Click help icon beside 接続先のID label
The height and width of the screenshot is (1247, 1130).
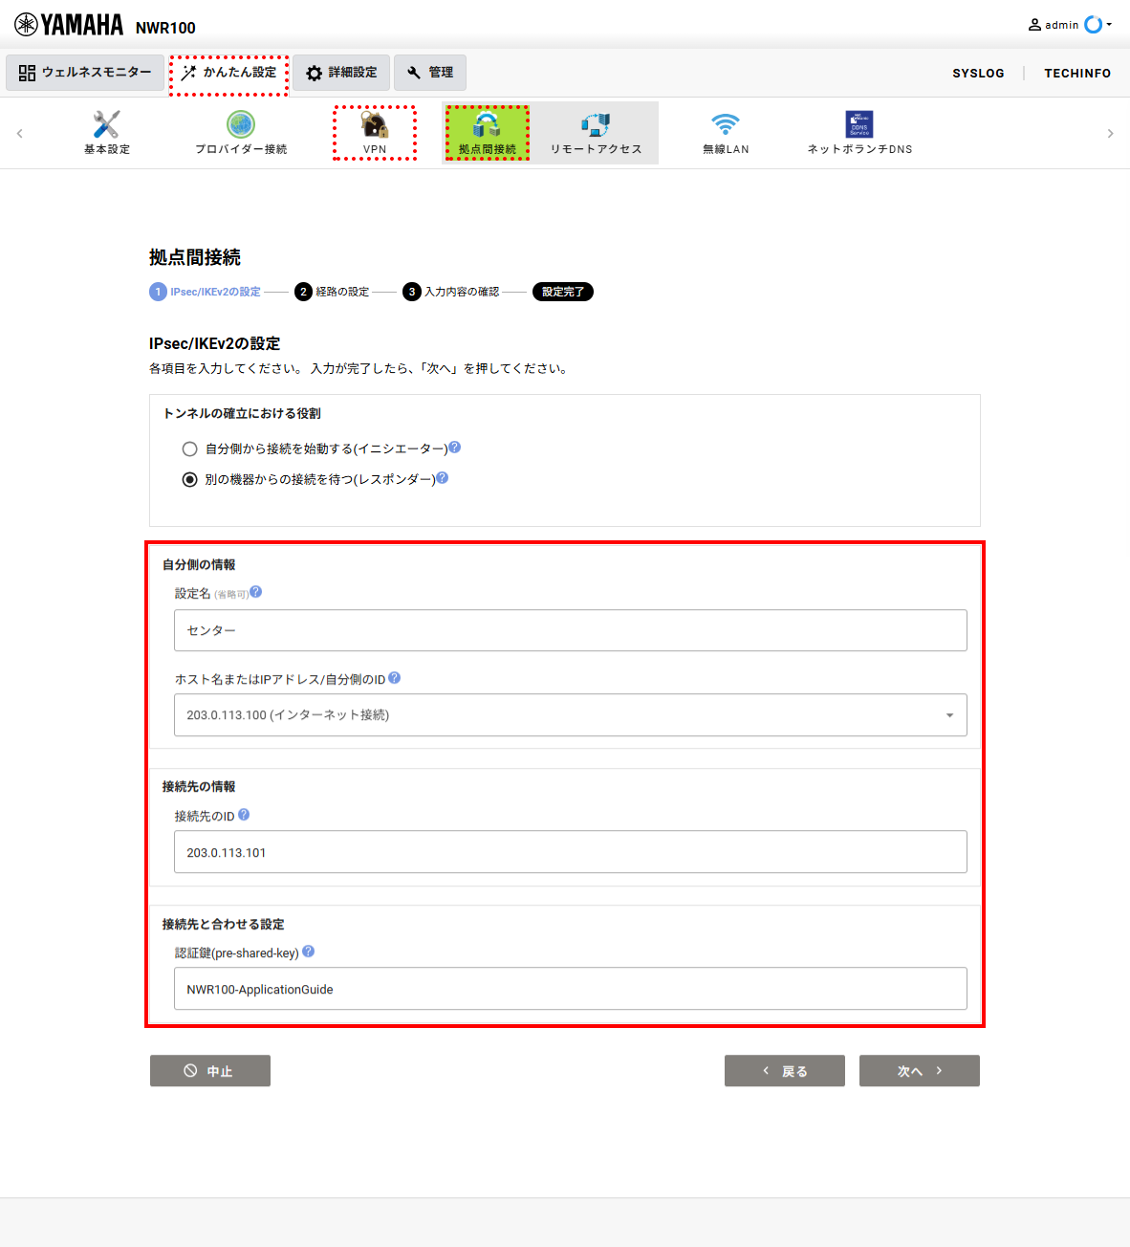244,815
